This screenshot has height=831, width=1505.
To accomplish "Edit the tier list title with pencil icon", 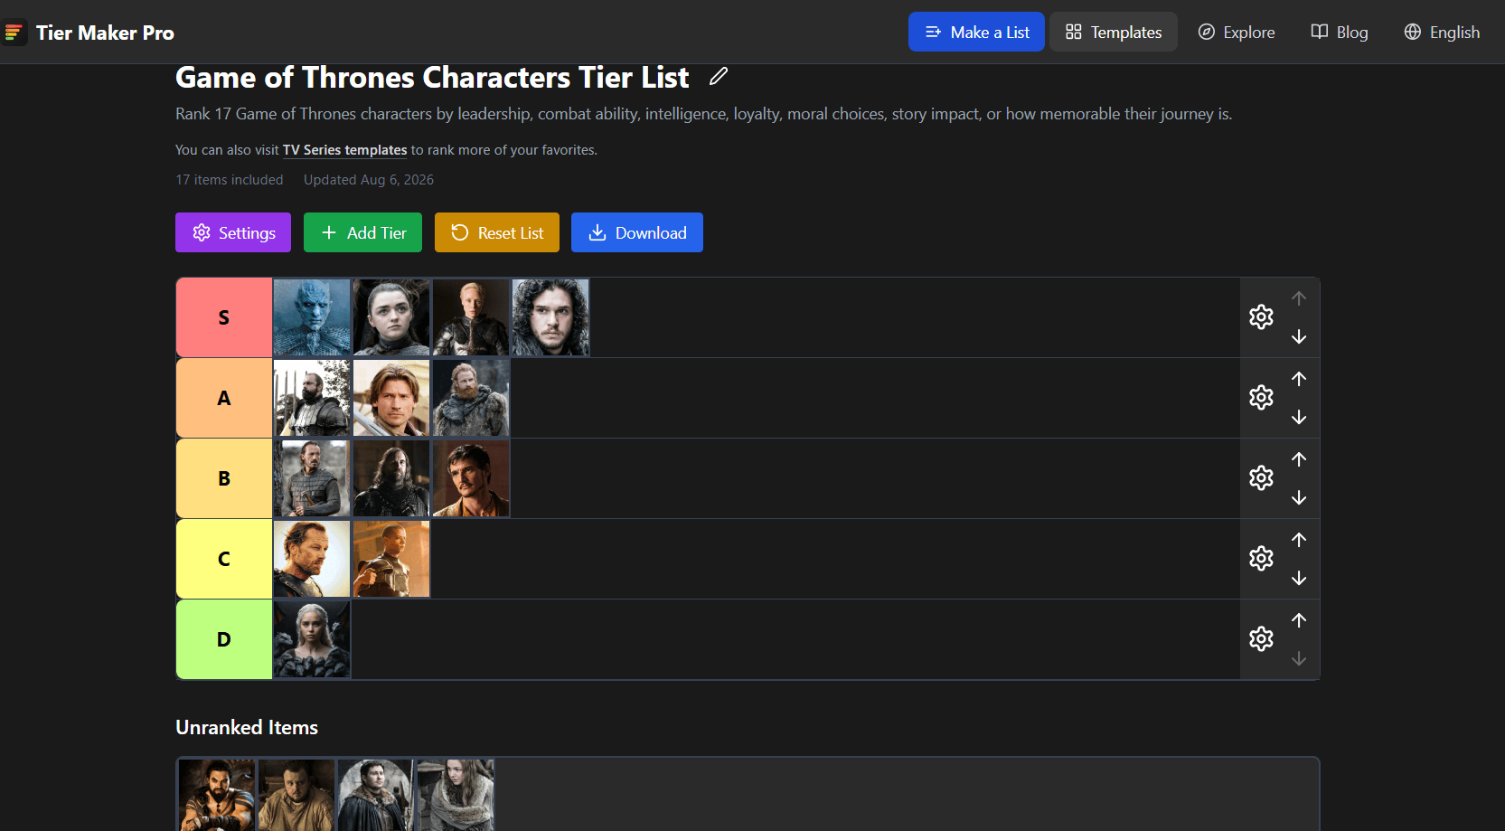I will (719, 77).
